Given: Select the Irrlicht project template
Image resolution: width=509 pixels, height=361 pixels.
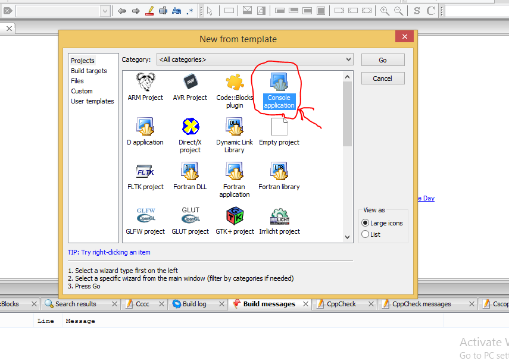Looking at the screenshot, I should pos(279,221).
